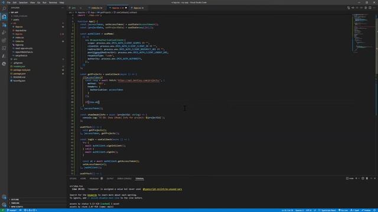Screen dimensions: 378x212
Task: Change the TypeScript React language mode
Action: click(x=328, y=210)
